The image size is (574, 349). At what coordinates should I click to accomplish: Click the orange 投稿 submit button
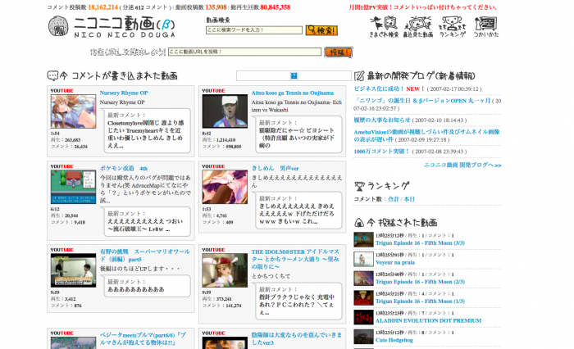(338, 52)
